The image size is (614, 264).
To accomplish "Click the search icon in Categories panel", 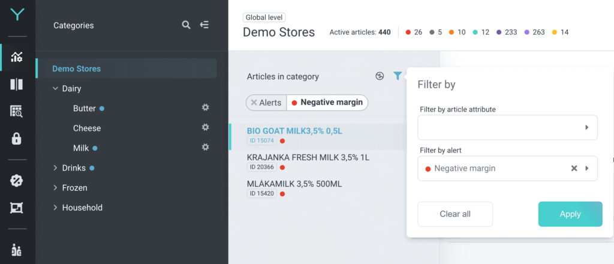I will 186,25.
